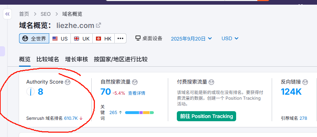Click organic traffic value 70
The width and height of the screenshot is (317, 137).
pos(106,91)
